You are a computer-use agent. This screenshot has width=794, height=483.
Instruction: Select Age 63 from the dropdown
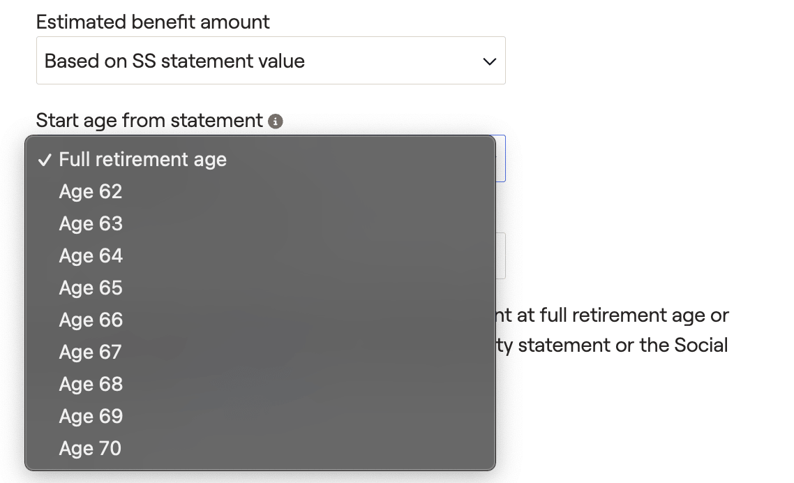click(91, 224)
